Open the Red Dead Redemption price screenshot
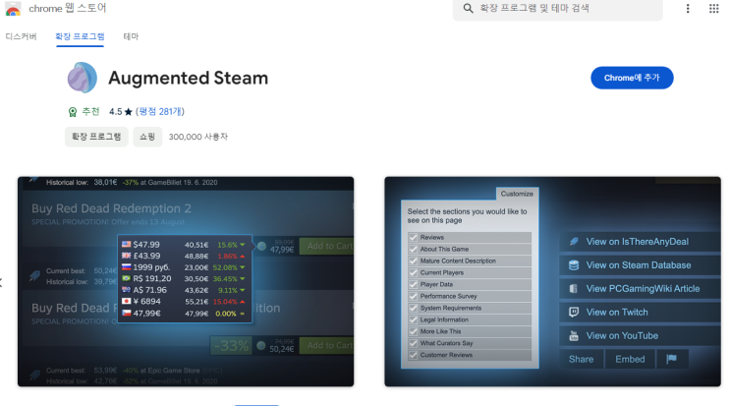Screen dimensions: 730x406 coord(186,282)
